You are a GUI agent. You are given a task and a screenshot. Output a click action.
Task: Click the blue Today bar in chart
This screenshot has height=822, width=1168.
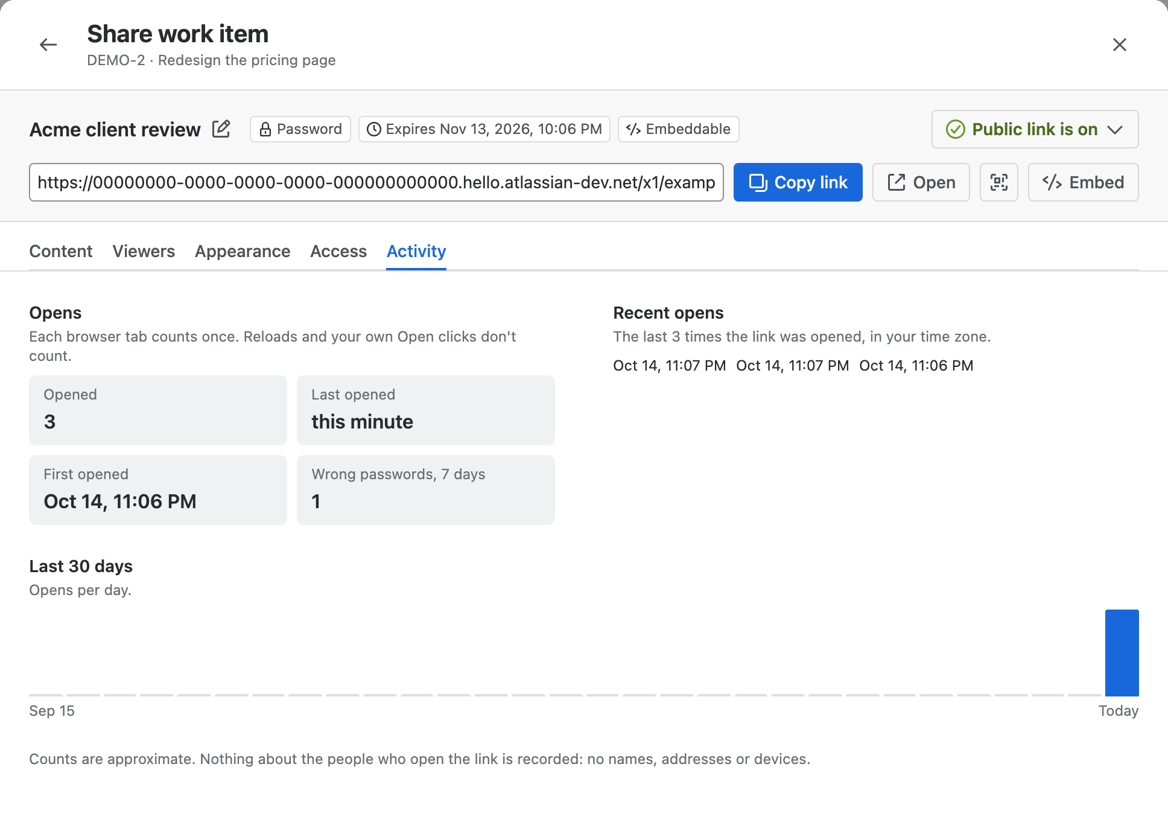[1122, 653]
